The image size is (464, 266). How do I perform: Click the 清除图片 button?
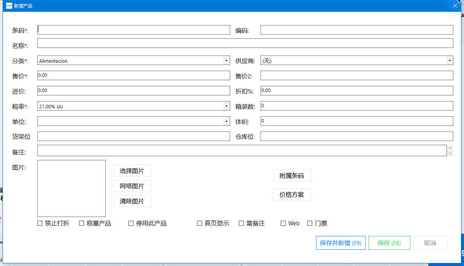pyautogui.click(x=132, y=201)
